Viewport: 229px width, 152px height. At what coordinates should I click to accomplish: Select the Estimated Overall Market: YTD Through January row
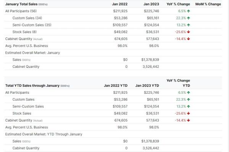113,134
